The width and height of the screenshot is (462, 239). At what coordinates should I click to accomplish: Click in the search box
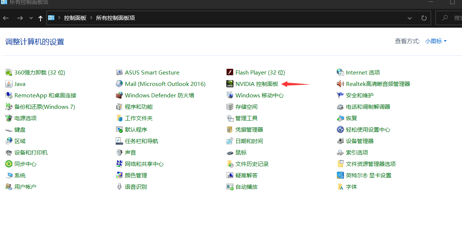(x=449, y=18)
